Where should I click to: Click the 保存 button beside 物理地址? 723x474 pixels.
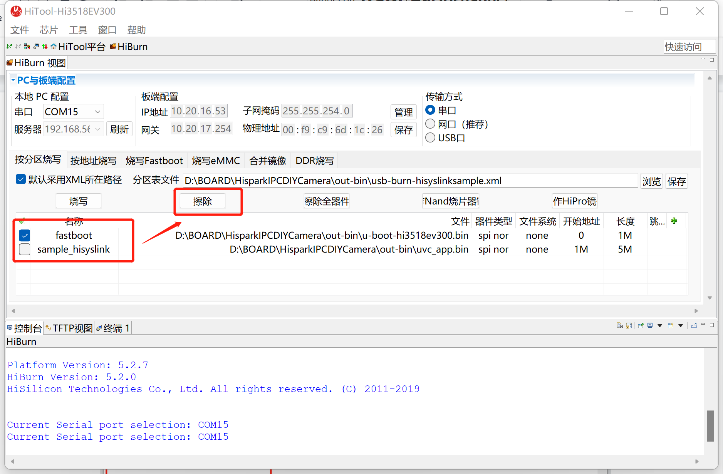[404, 130]
